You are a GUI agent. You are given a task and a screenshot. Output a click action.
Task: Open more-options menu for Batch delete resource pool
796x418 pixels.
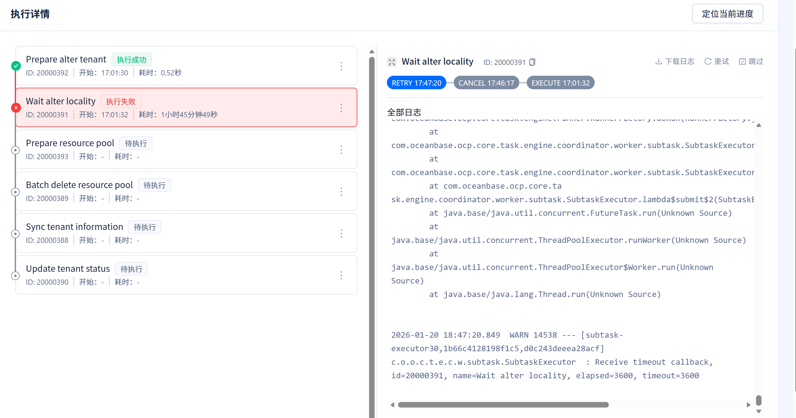341,191
